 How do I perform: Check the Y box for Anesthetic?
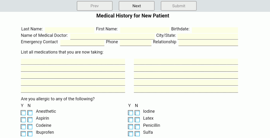tap(23, 113)
